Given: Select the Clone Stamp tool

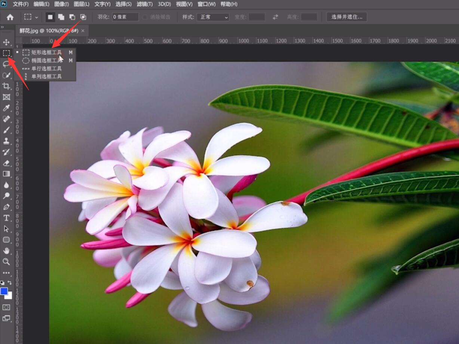Looking at the screenshot, I should point(6,141).
